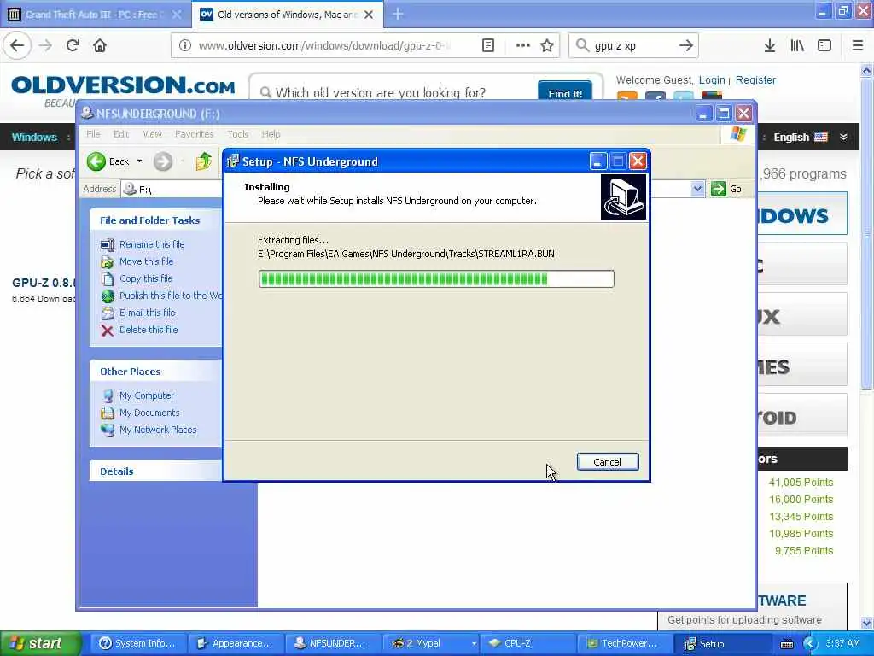Click the Start button
The height and width of the screenshot is (656, 874).
[40, 643]
